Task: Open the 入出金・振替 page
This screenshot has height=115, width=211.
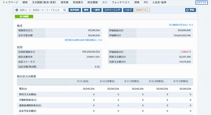Action: [x=159, y=2]
